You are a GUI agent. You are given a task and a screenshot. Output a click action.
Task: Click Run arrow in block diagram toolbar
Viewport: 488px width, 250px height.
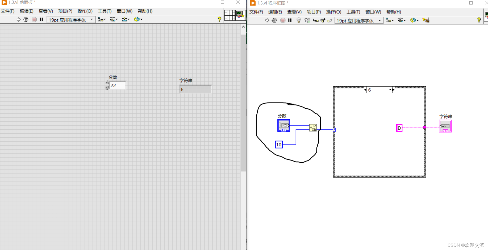pyautogui.click(x=267, y=20)
